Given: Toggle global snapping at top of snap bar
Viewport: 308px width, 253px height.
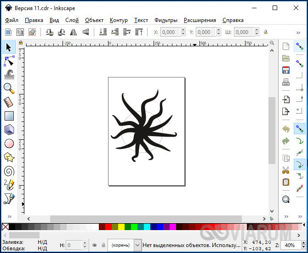Looking at the screenshot, I should pos(300,46).
